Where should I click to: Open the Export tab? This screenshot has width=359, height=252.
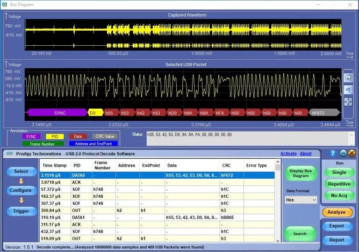coord(337,226)
